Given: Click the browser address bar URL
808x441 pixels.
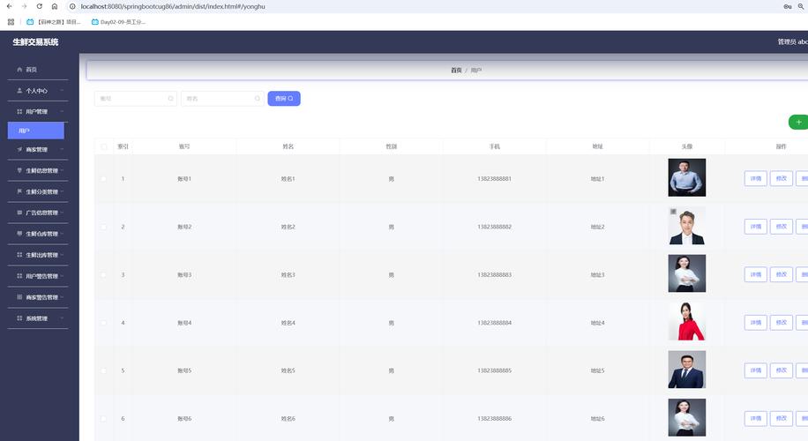Looking at the screenshot, I should click(x=173, y=7).
